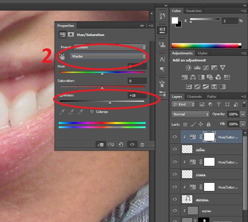Add a Threshold adjustment
248x222 pixels.
pyautogui.click(x=206, y=87)
